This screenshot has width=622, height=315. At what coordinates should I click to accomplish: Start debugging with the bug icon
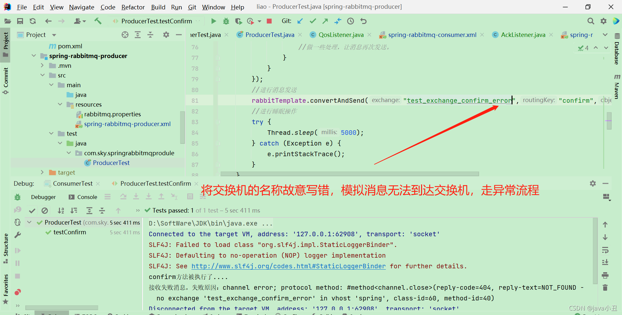coord(226,21)
